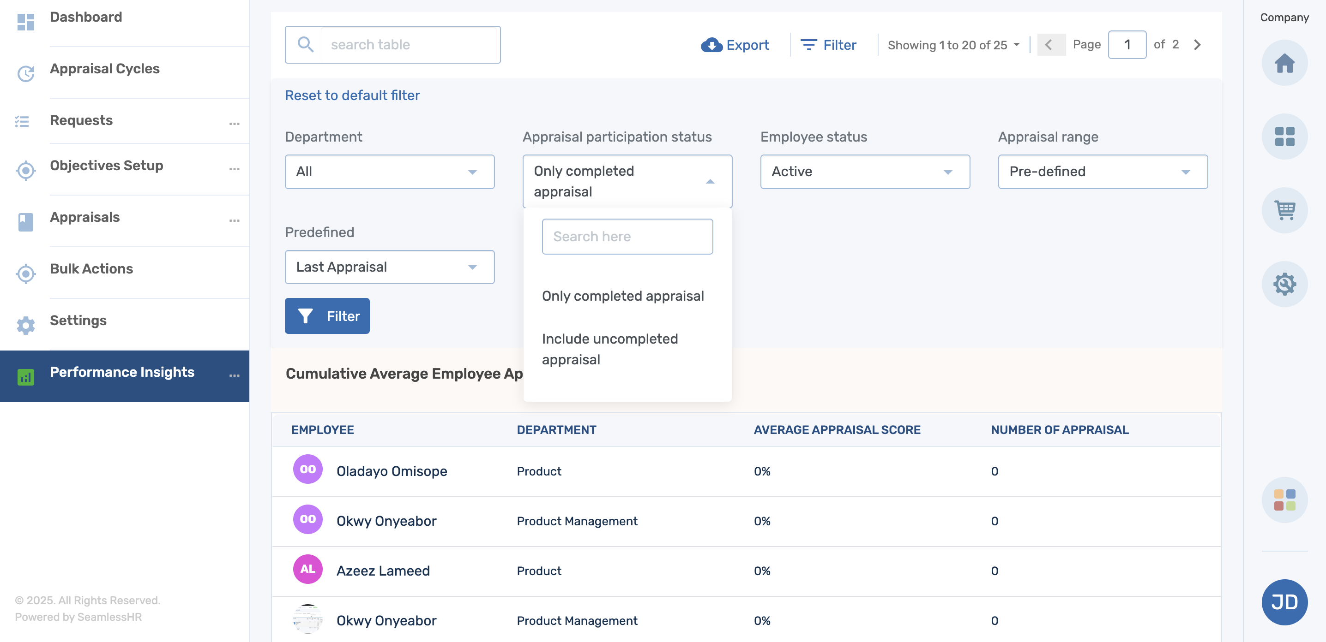The height and width of the screenshot is (642, 1326).
Task: Expand Objectives Setup ellipsis menu
Action: [234, 169]
